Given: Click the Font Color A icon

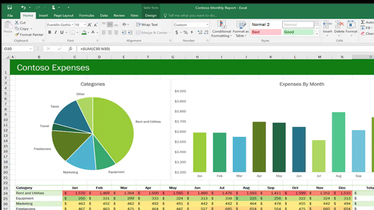Looking at the screenshot, I should 93,32.
